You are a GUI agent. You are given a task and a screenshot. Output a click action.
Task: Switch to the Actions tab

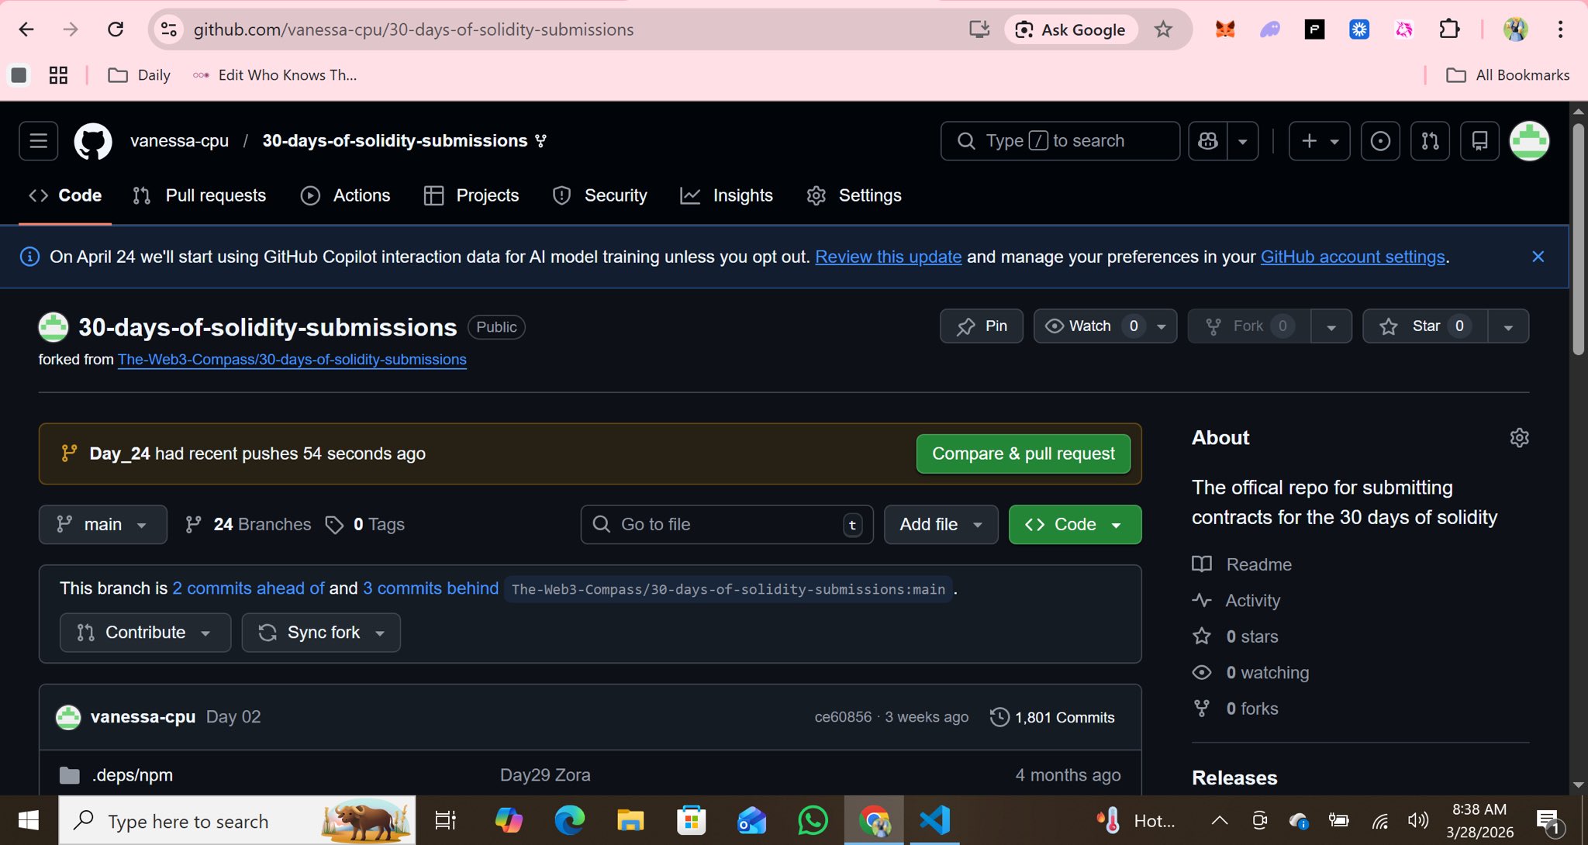[346, 195]
